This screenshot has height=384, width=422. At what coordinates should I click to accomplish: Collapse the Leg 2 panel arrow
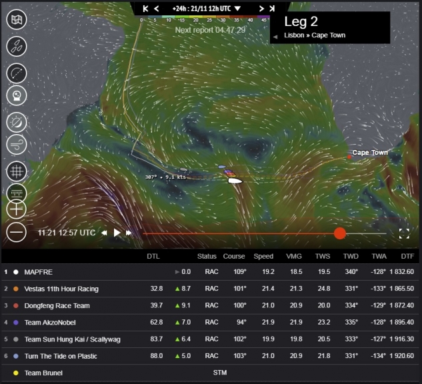[275, 37]
